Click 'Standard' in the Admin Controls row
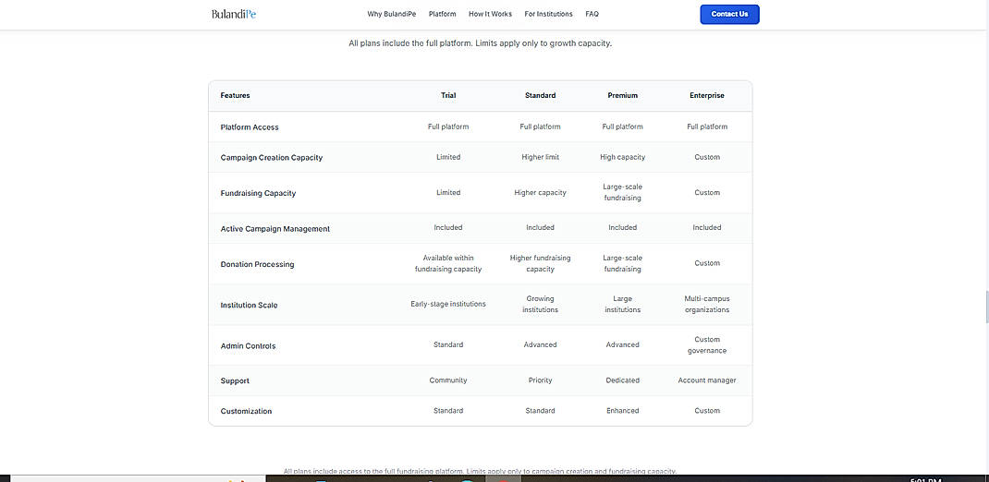Image resolution: width=989 pixels, height=482 pixels. click(x=448, y=344)
